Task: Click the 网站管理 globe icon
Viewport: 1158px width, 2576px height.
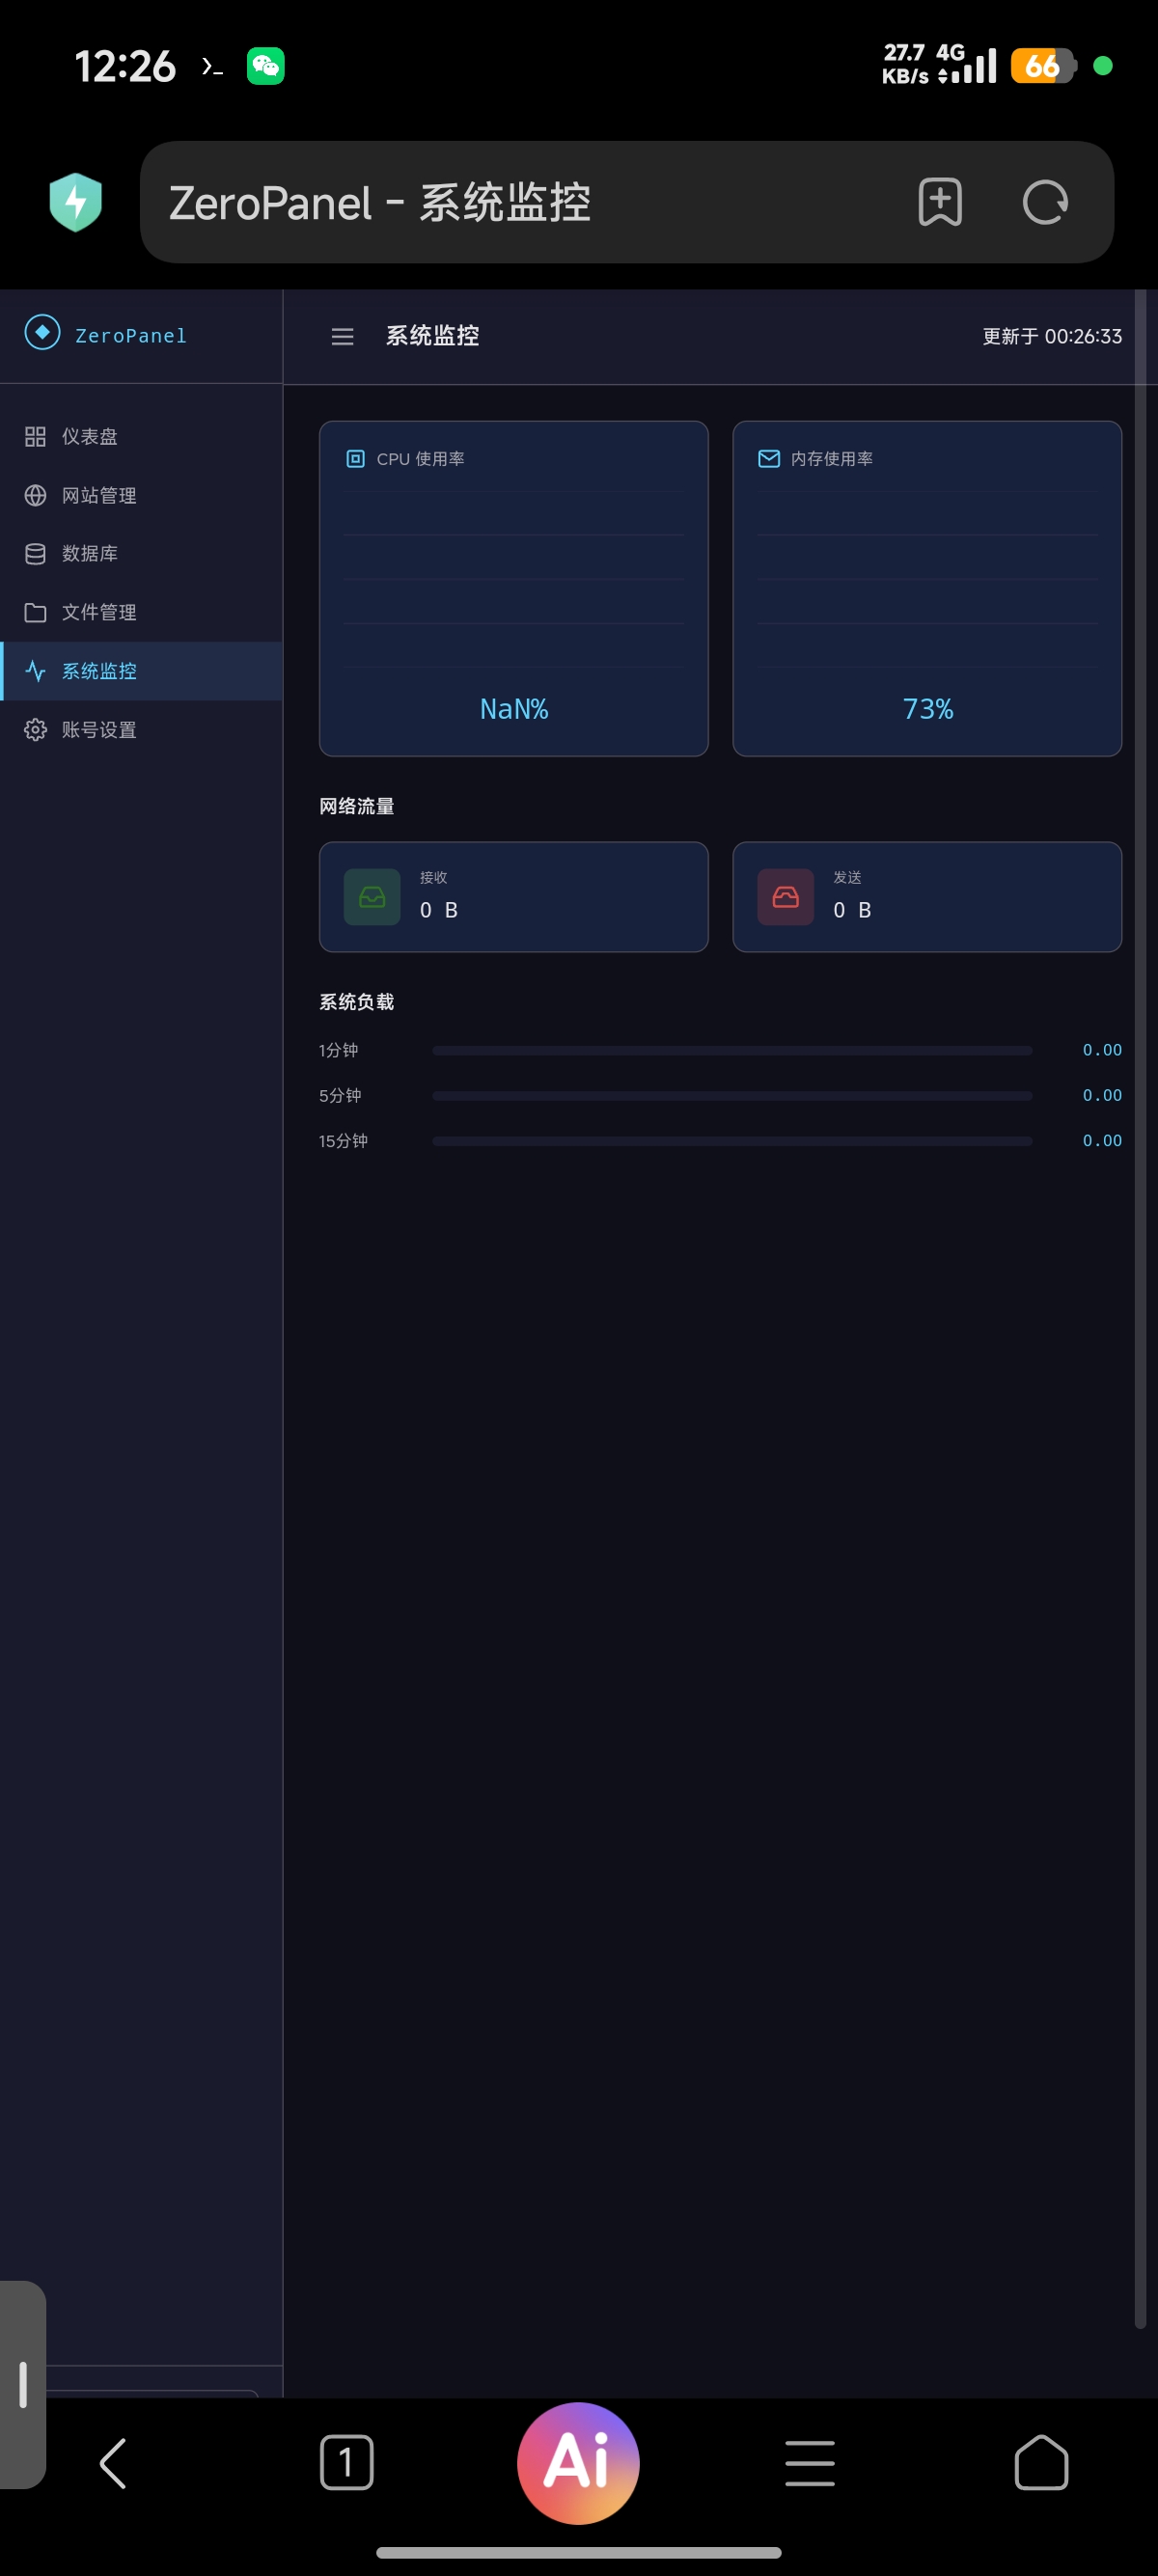Action: (x=35, y=496)
